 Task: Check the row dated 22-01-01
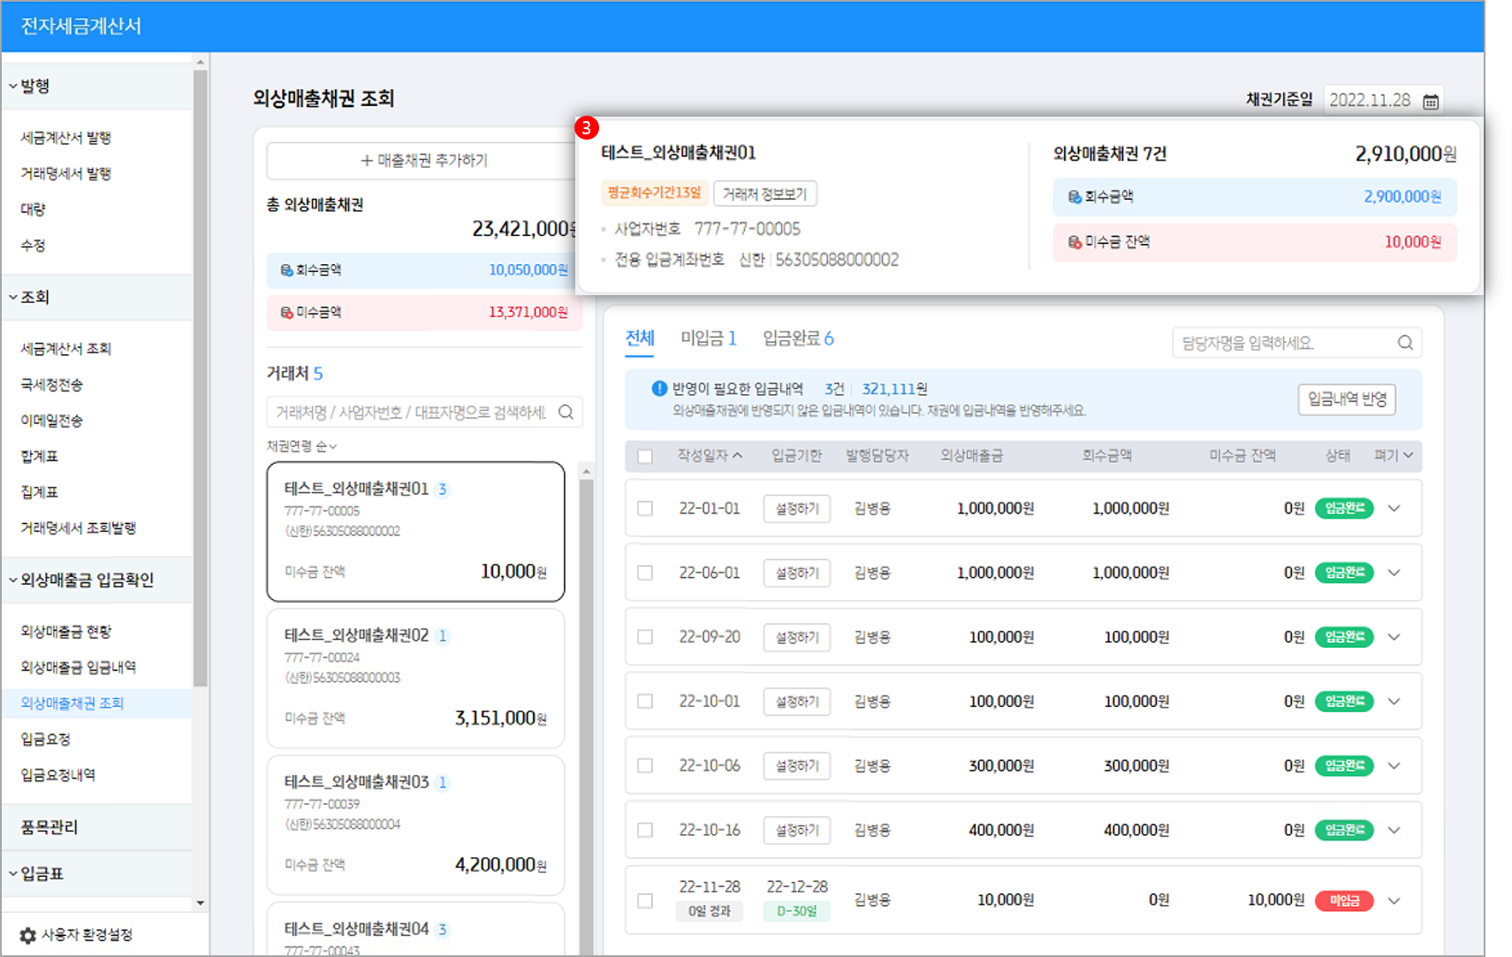pyautogui.click(x=645, y=508)
